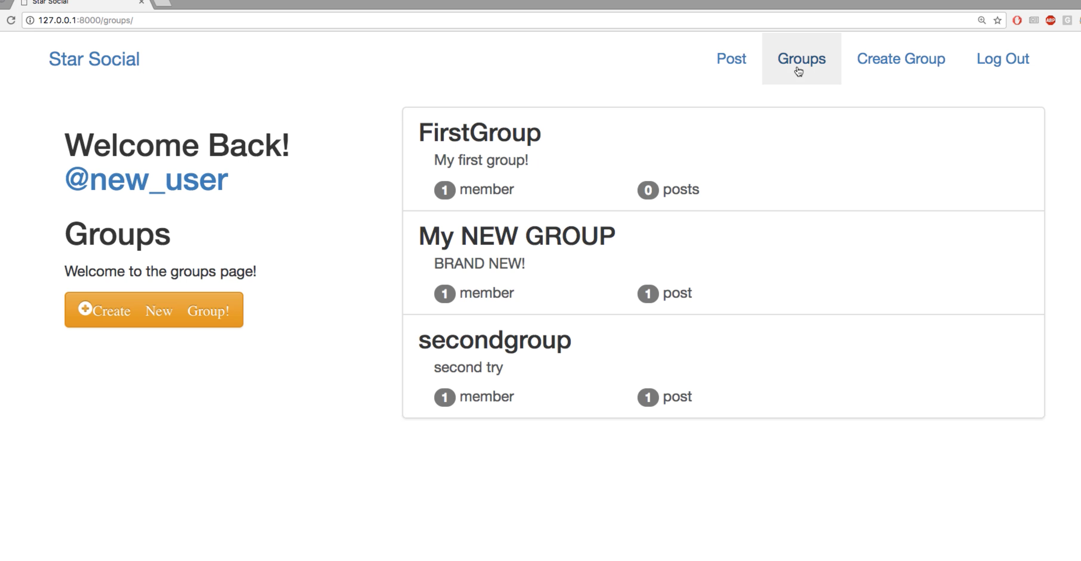The image size is (1081, 561).
Task: Click the @new_user username link
Action: coord(146,179)
